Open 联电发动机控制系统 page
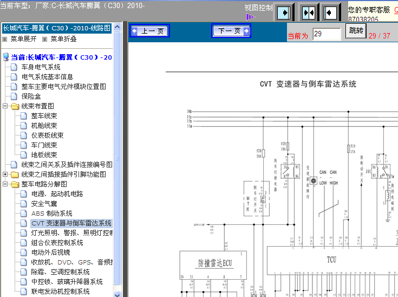The height and width of the screenshot is (297, 398). [61, 292]
